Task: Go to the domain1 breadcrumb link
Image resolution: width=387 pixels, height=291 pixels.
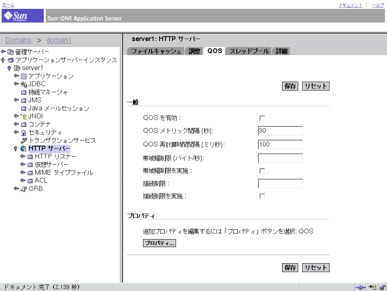Action: point(59,40)
